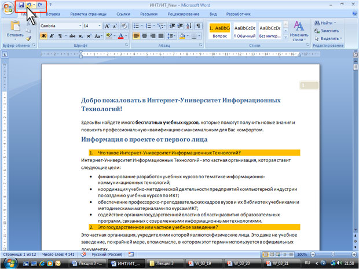Toggle paragraph marks display ¶

[x=199, y=26]
